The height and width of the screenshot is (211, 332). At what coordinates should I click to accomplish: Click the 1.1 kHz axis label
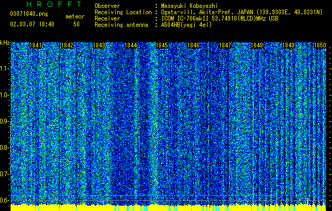coord(5,69)
